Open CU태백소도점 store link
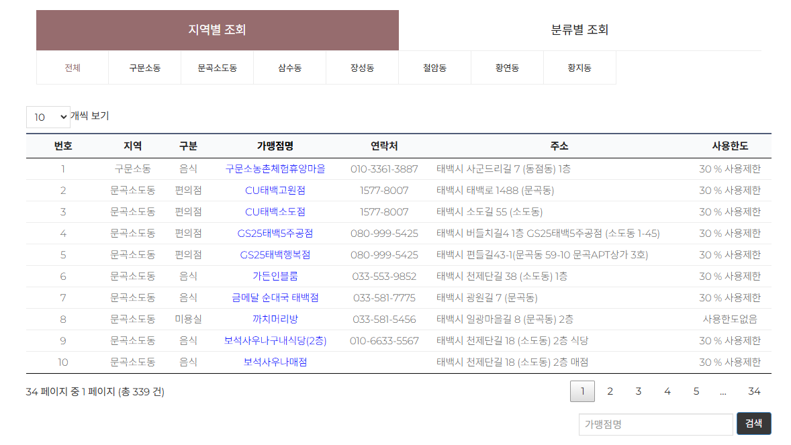This screenshot has height=445, width=791. click(x=275, y=212)
